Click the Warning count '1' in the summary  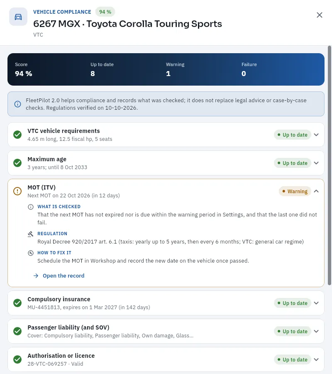coord(168,74)
